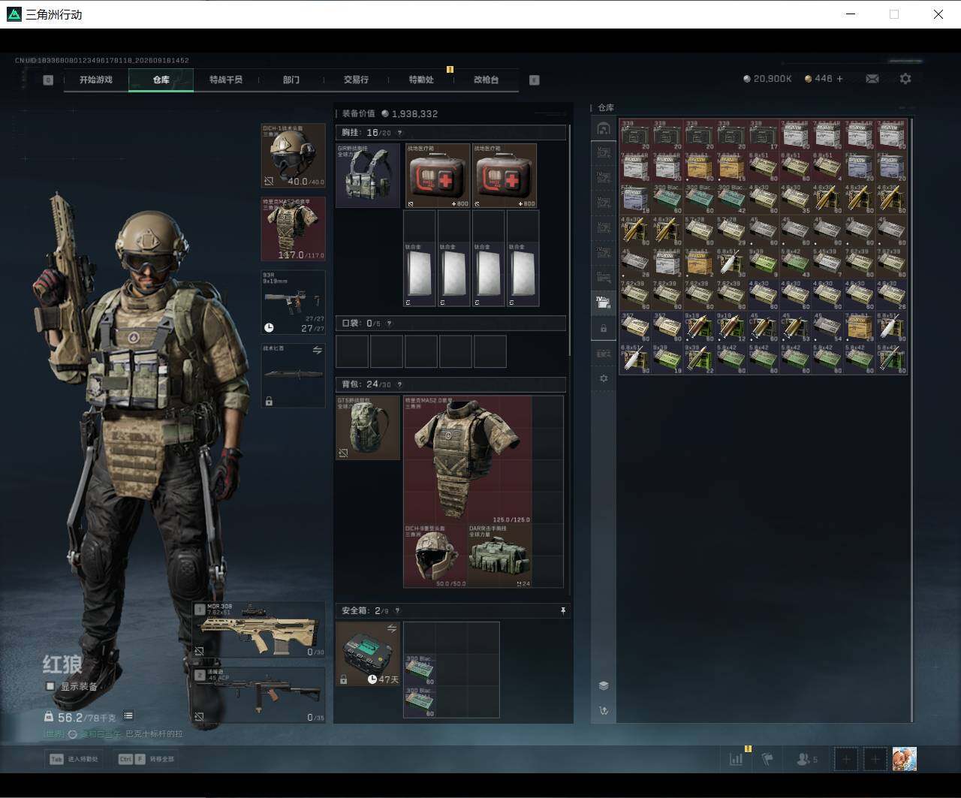Click the flag icon in bottom bar
This screenshot has width=961, height=798.
(x=767, y=759)
